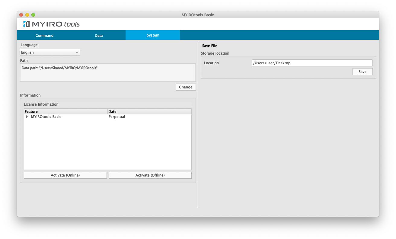Select the System tab
Viewport: 396px width, 239px height.
[152, 35]
